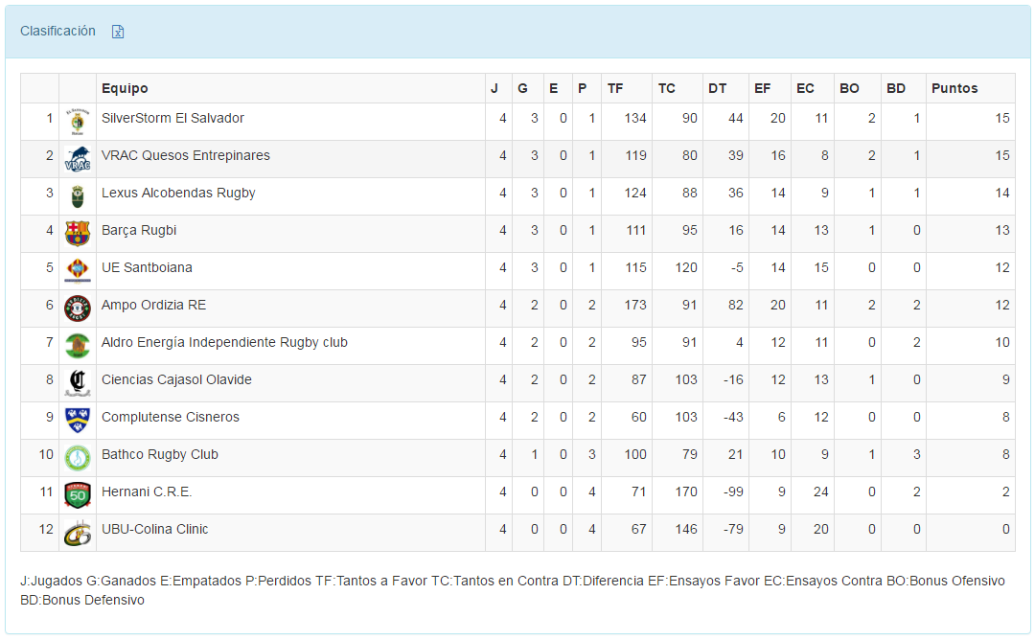Click the Puntos column header
Viewport: 1035px width, 640px height.
[954, 88]
